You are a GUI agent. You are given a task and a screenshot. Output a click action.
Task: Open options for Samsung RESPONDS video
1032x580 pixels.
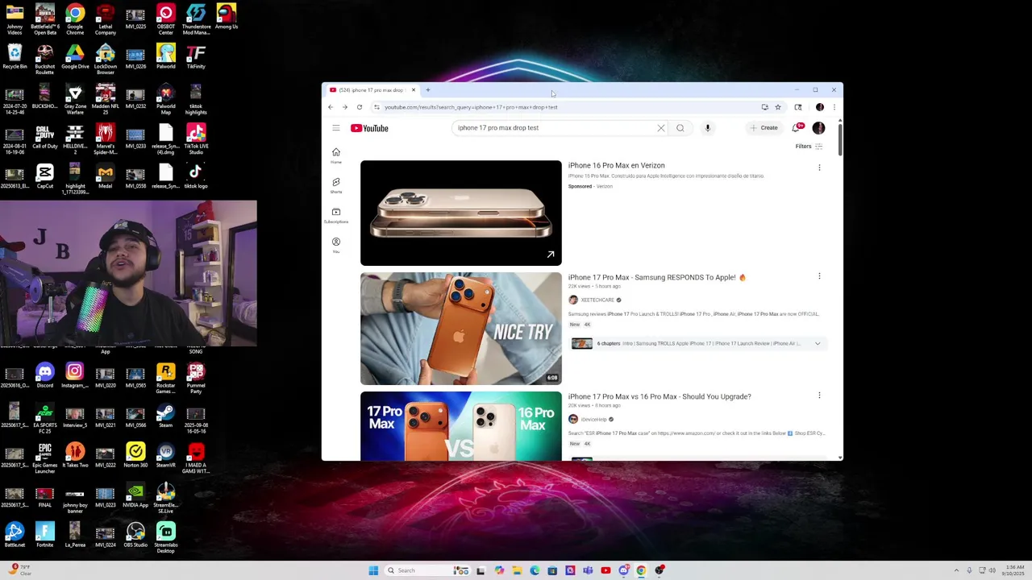pyautogui.click(x=819, y=276)
